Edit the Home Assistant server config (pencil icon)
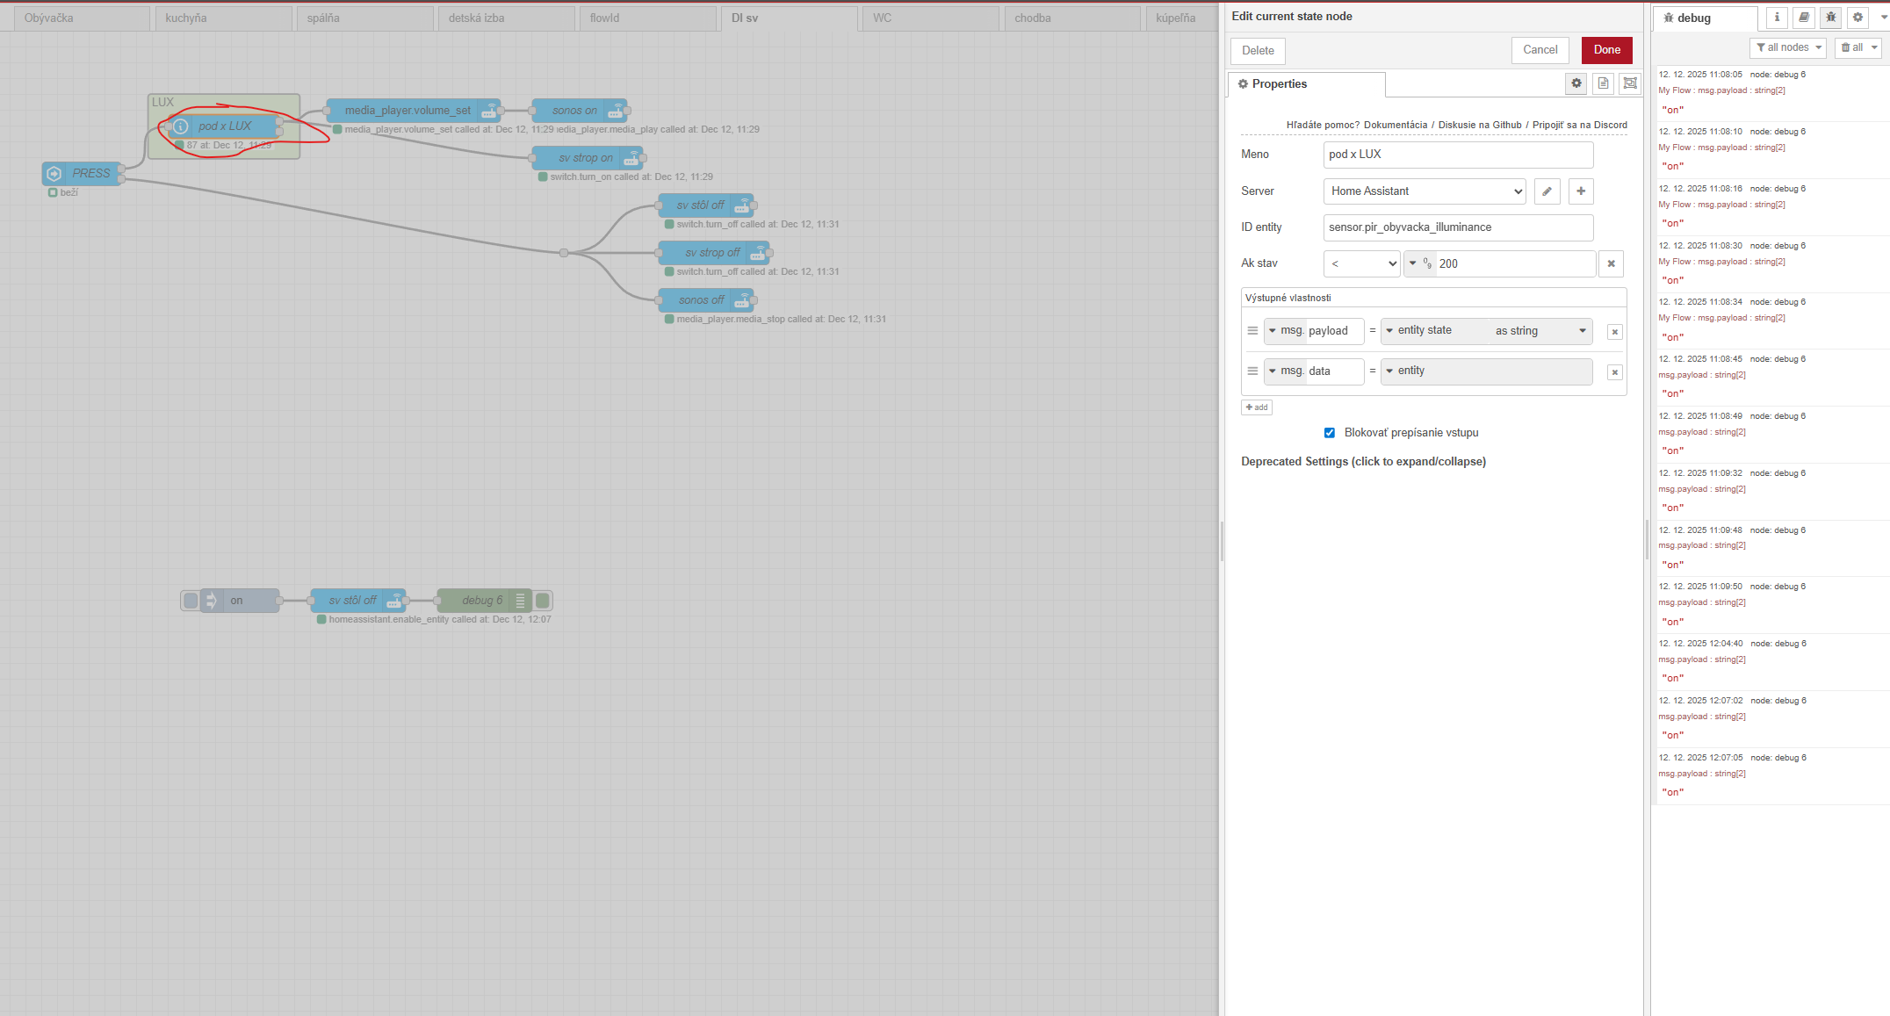This screenshot has width=1890, height=1016. pyautogui.click(x=1547, y=191)
